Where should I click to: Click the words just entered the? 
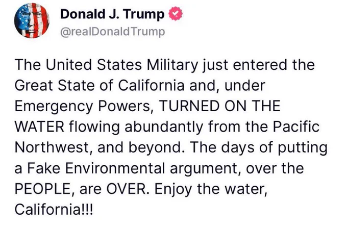258,65
